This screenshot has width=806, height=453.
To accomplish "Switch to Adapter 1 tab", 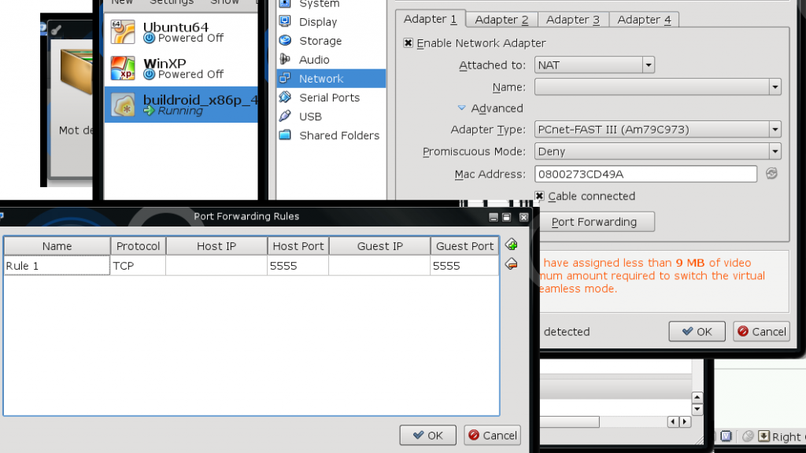I will 431,19.
